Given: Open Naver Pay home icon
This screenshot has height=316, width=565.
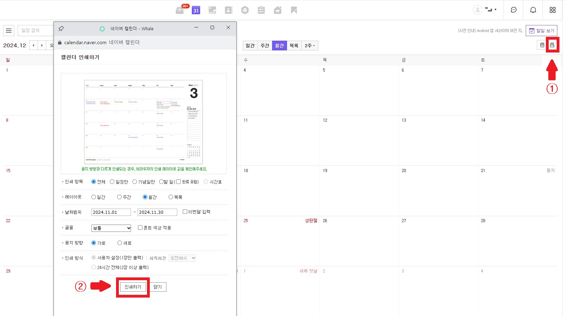Looking at the screenshot, I should click(x=278, y=10).
